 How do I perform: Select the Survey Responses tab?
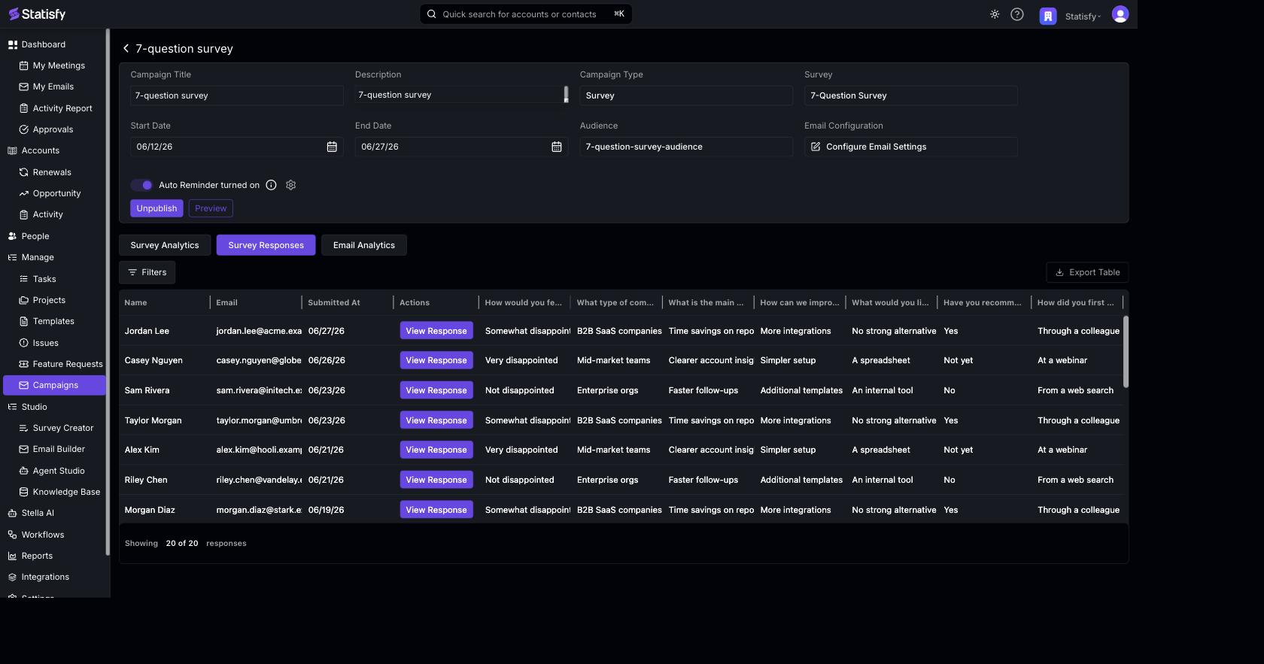pos(266,245)
